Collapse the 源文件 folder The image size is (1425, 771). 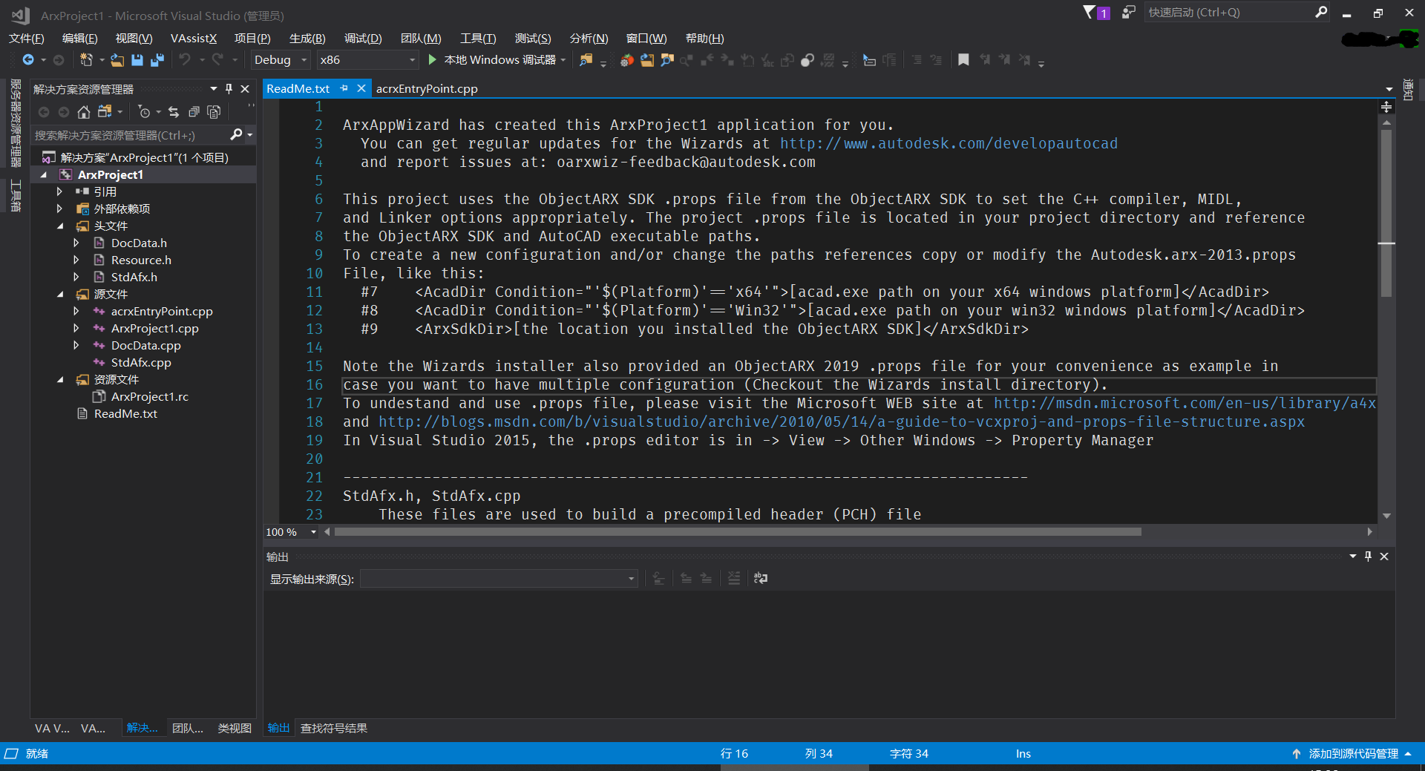point(60,295)
